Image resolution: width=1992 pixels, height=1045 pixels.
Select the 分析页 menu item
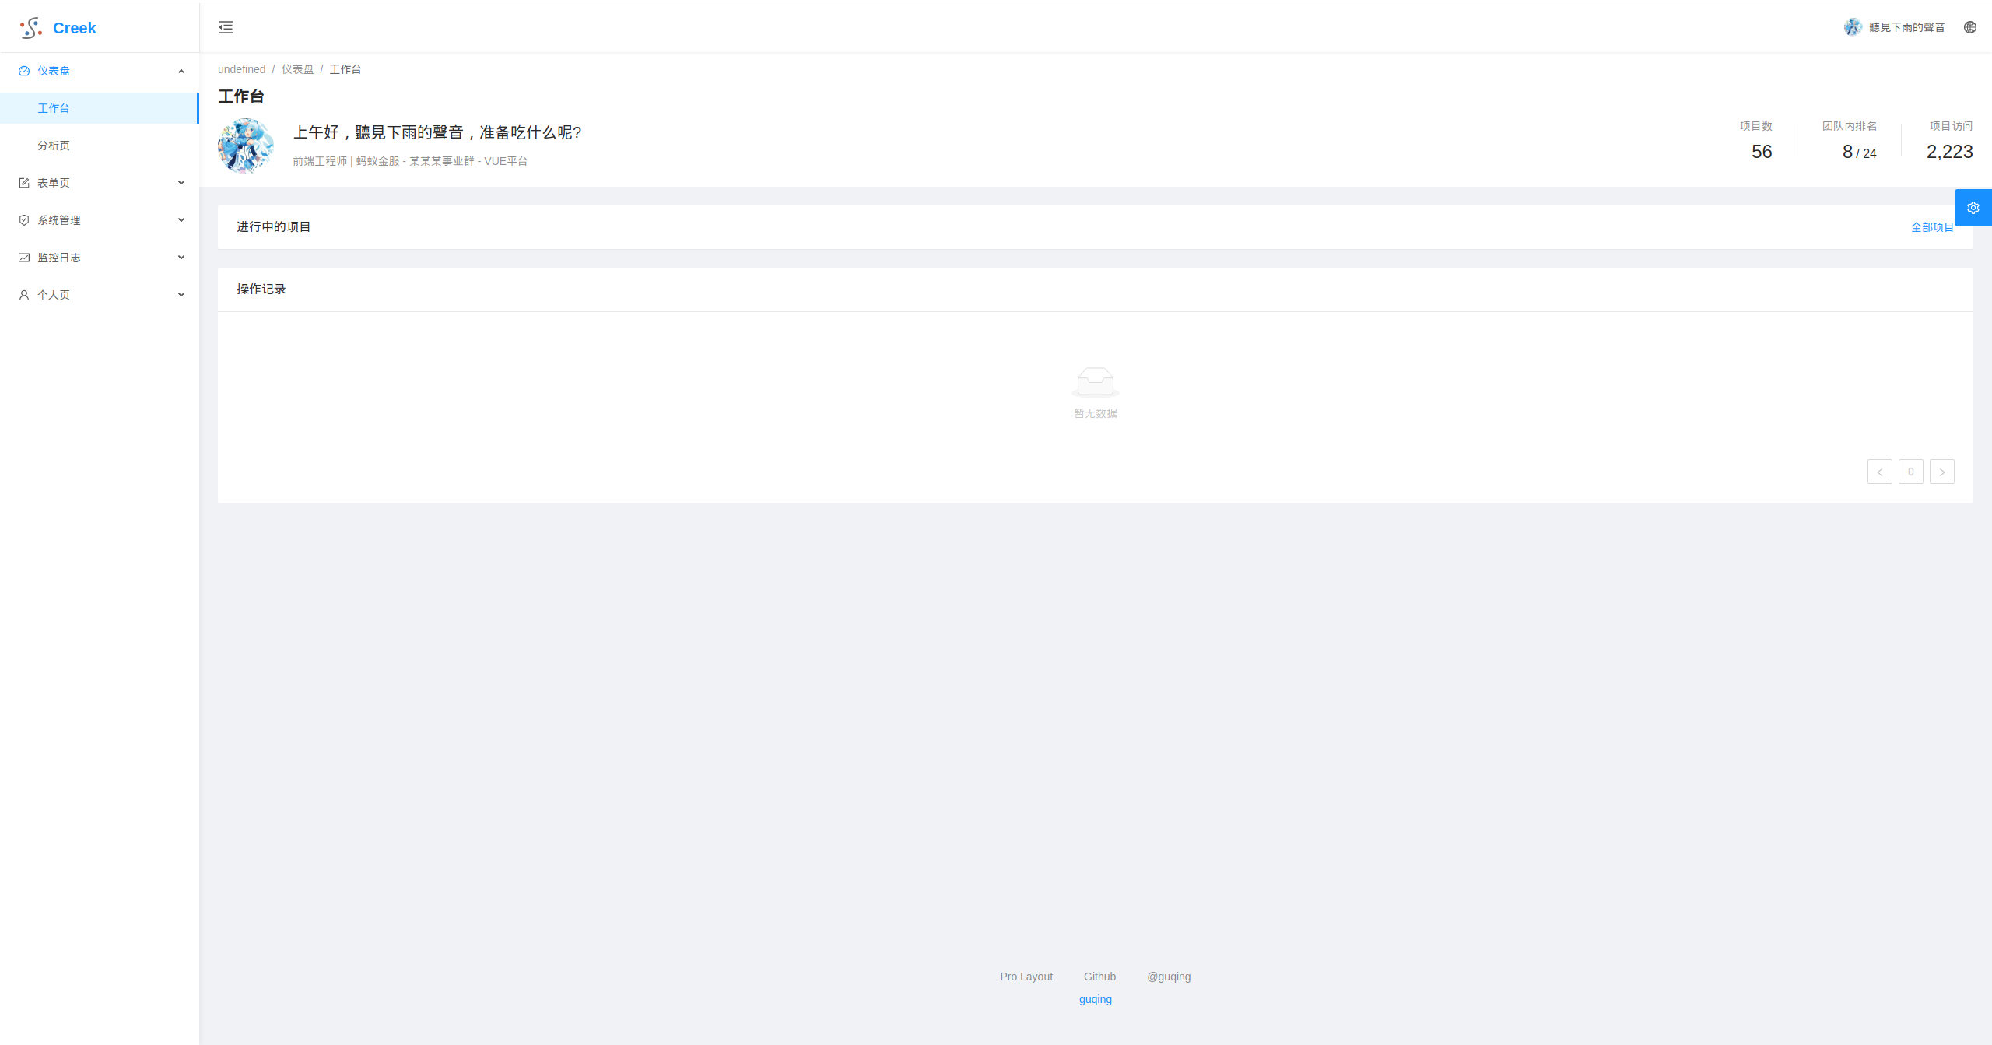point(54,146)
